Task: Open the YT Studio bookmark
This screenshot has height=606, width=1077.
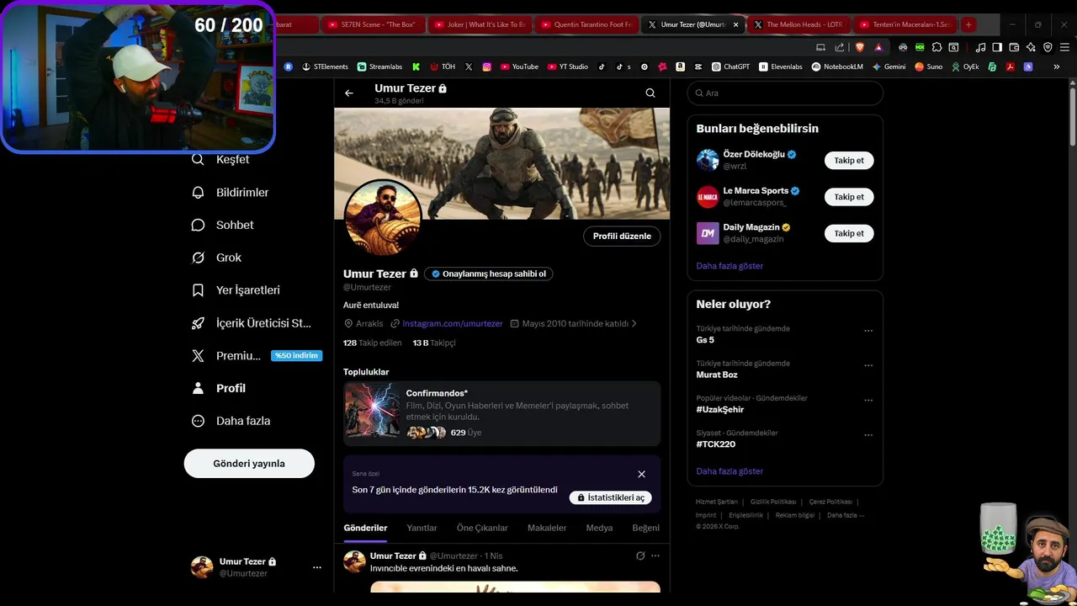Action: click(568, 66)
